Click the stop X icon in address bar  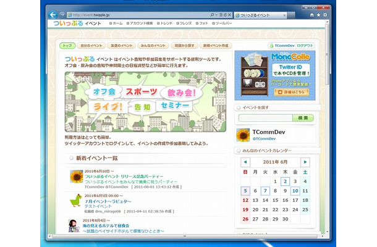[230, 15]
